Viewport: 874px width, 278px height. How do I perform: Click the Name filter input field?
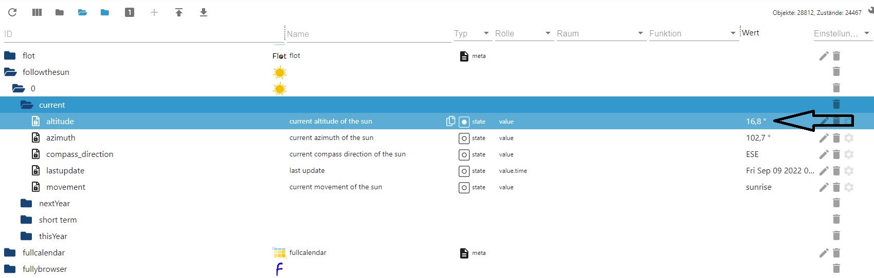(x=368, y=34)
